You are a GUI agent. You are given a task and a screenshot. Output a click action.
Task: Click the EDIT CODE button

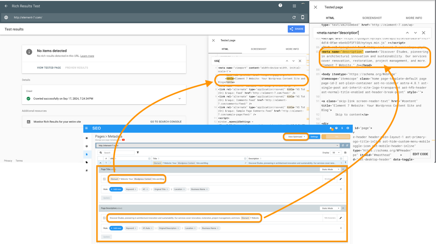pos(420,154)
